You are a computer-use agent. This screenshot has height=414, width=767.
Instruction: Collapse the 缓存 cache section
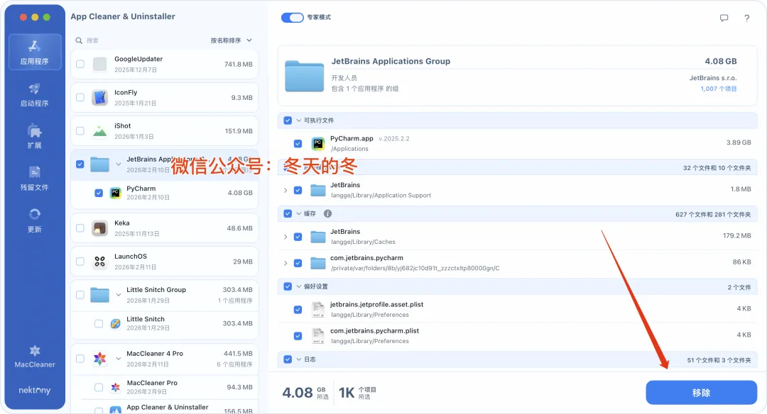(298, 213)
